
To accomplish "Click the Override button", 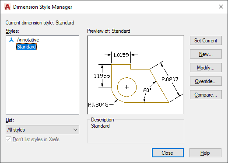I will click(x=206, y=81).
